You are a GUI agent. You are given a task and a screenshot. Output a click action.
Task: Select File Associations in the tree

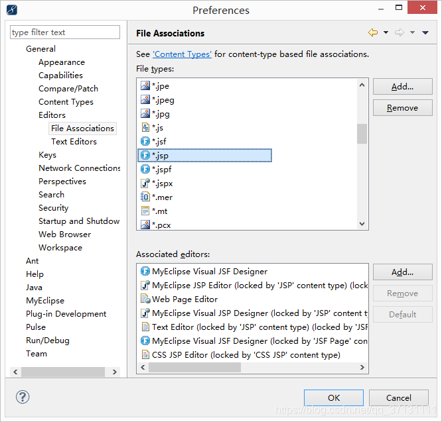click(x=82, y=129)
